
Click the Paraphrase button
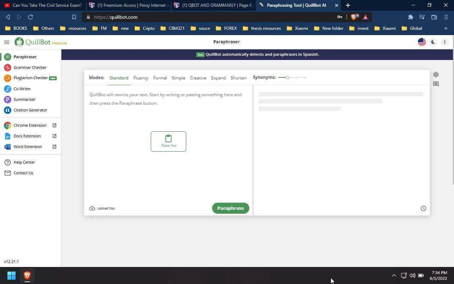(231, 208)
